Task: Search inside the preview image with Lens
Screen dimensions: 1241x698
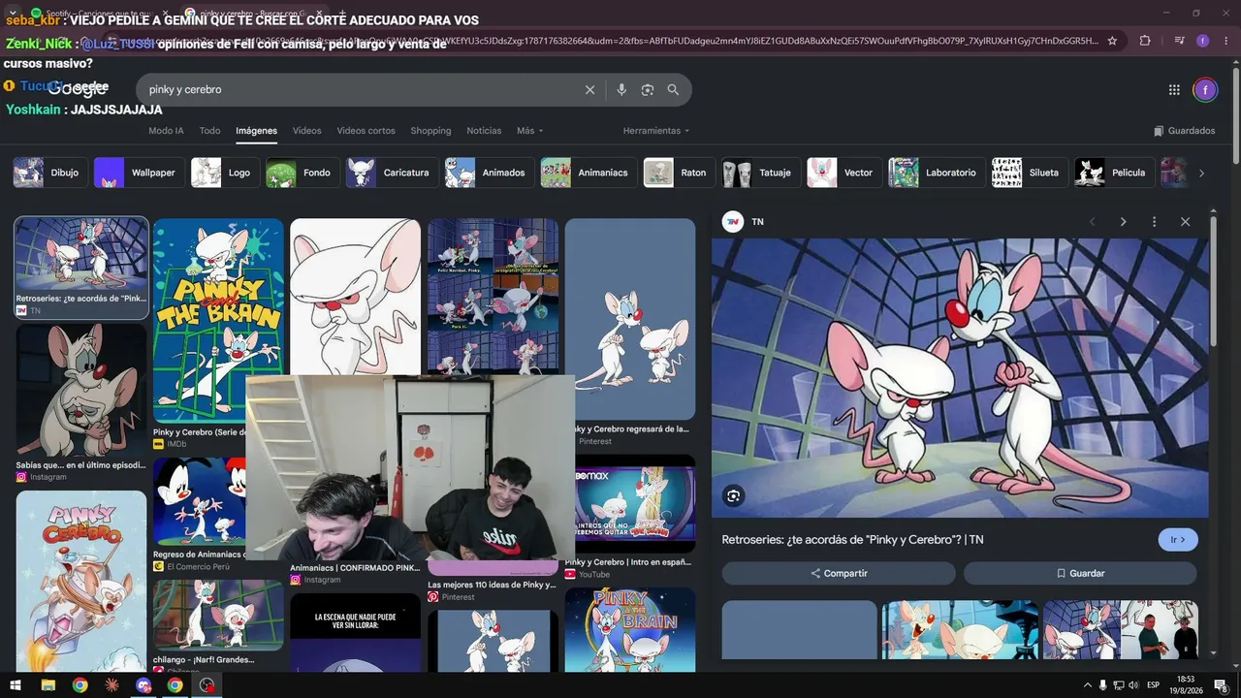Action: [733, 496]
